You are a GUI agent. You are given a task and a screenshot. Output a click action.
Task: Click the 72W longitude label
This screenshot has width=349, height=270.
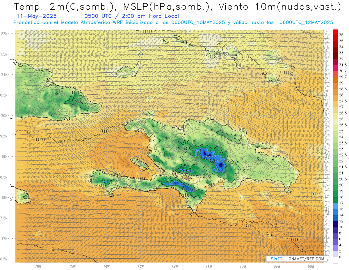pyautogui.click(x=174, y=266)
